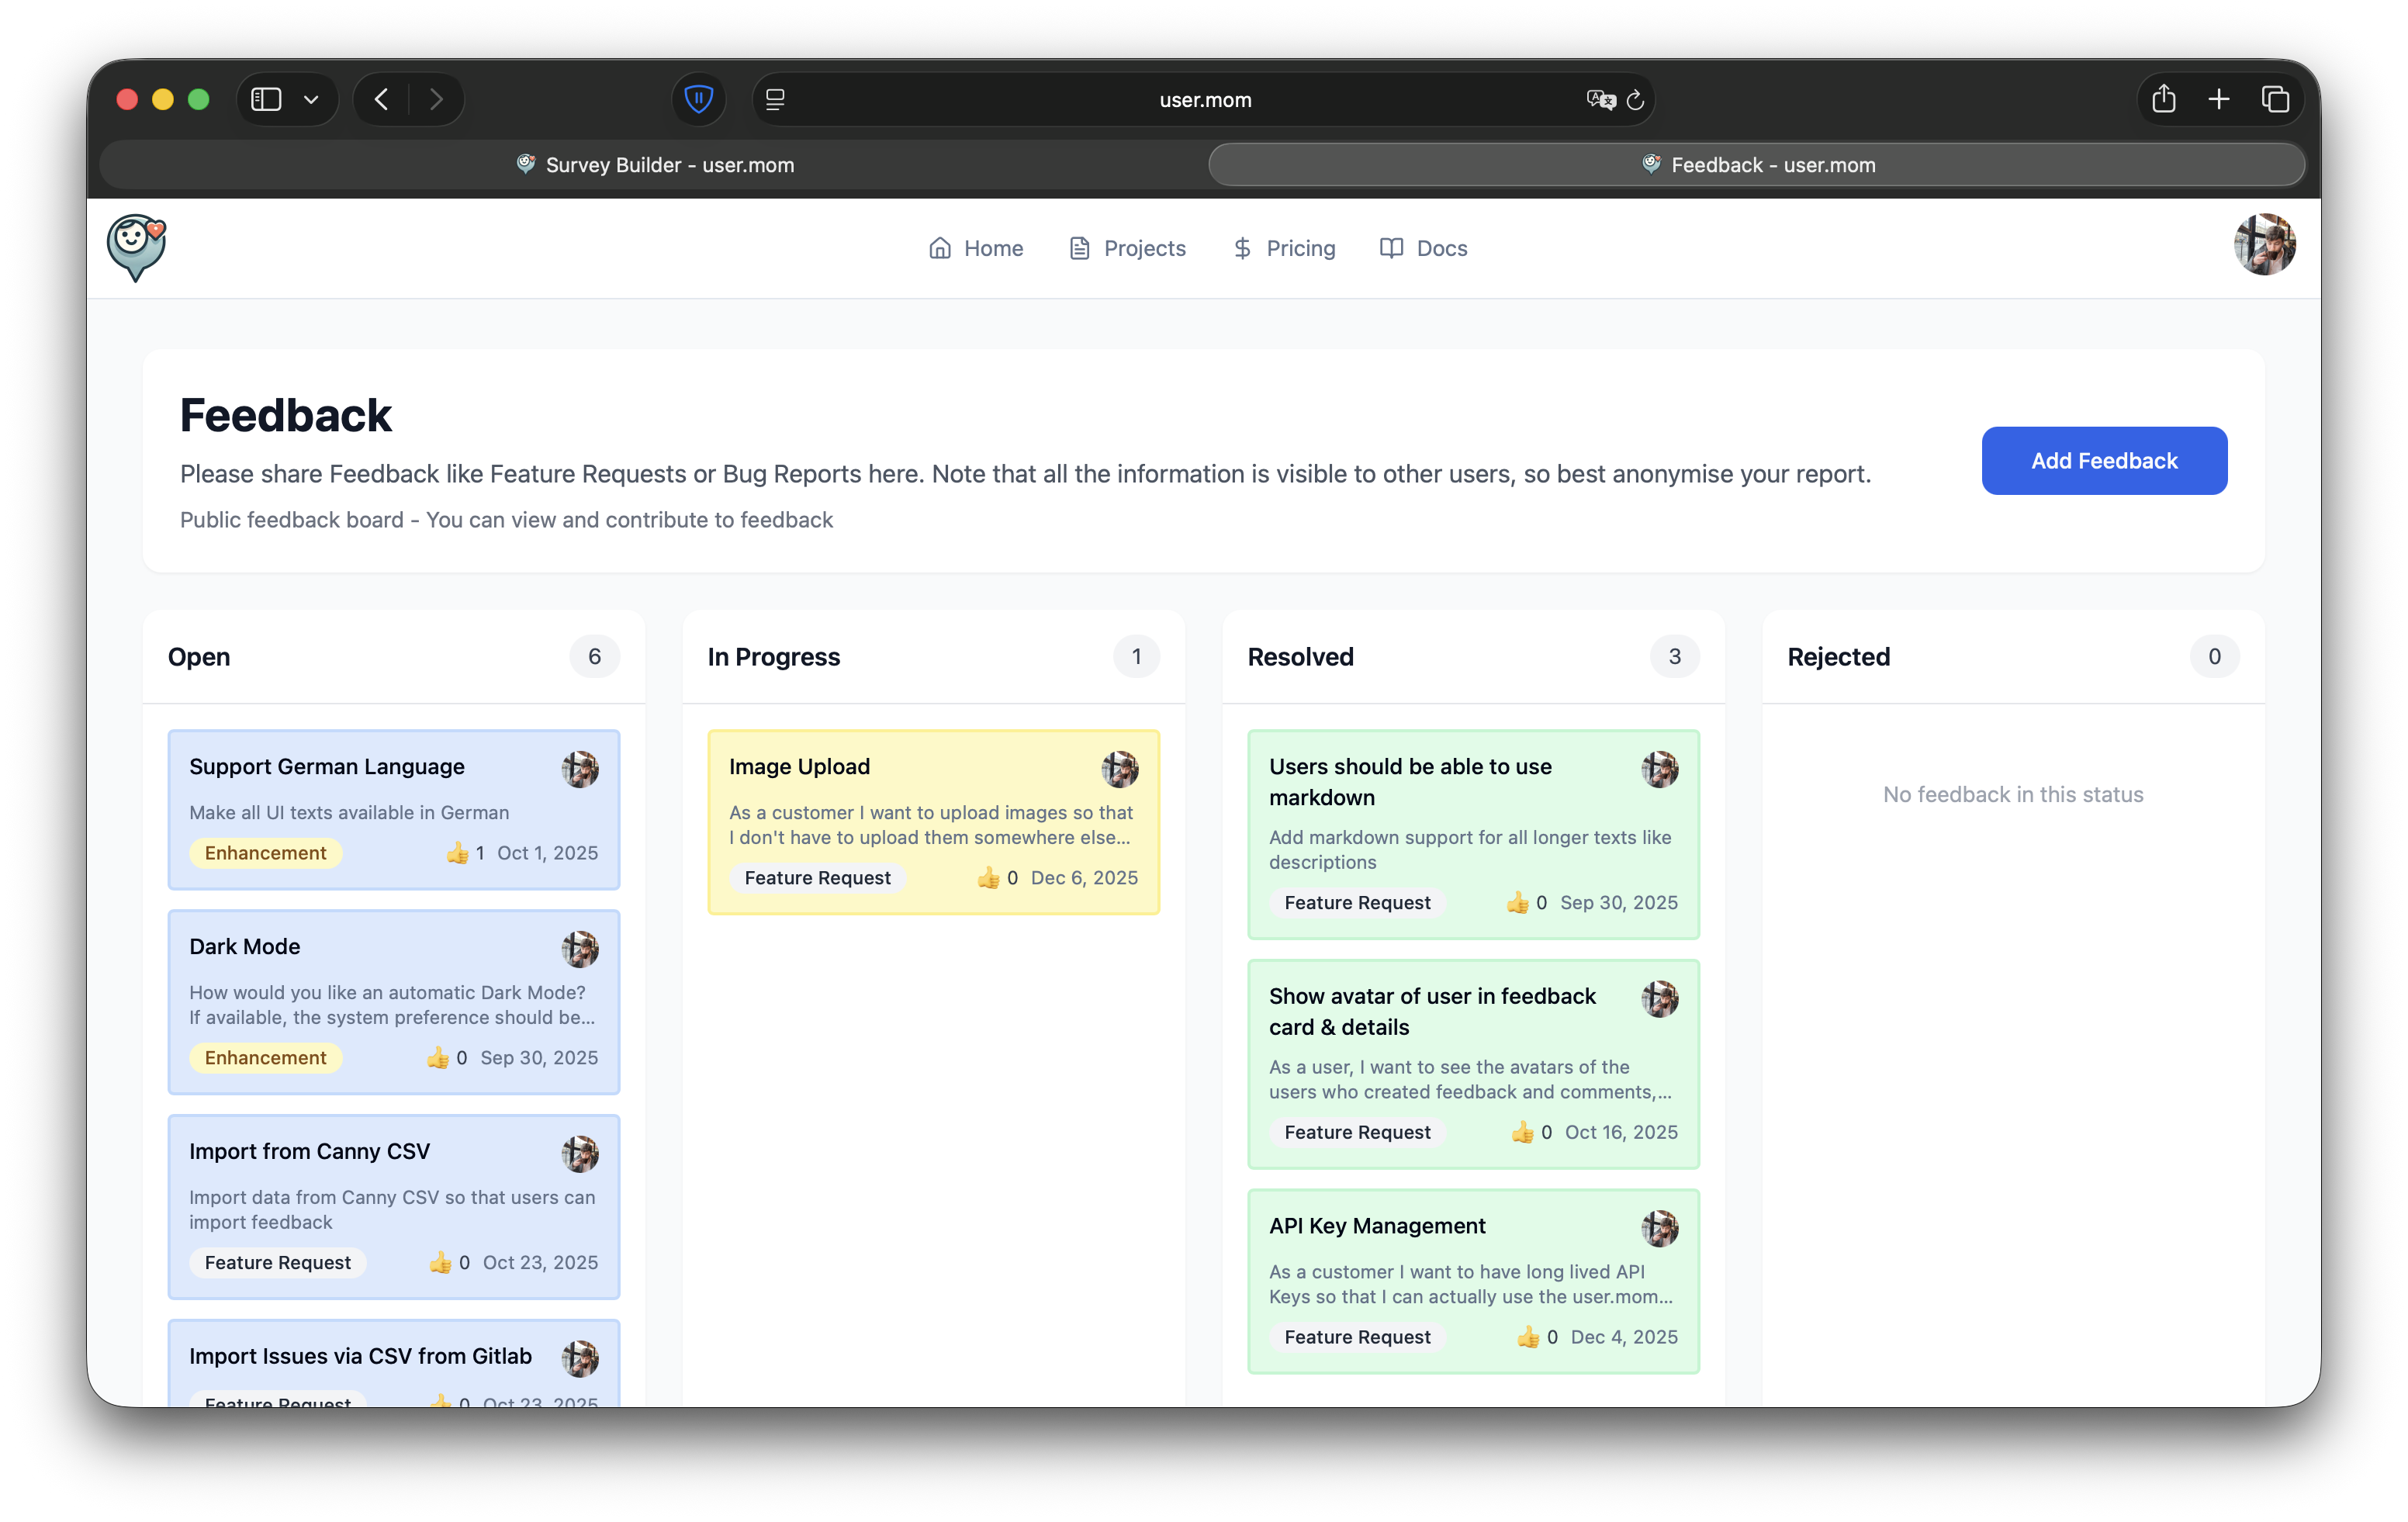Reload the current page
Viewport: 2408px width, 1522px height.
1636,99
